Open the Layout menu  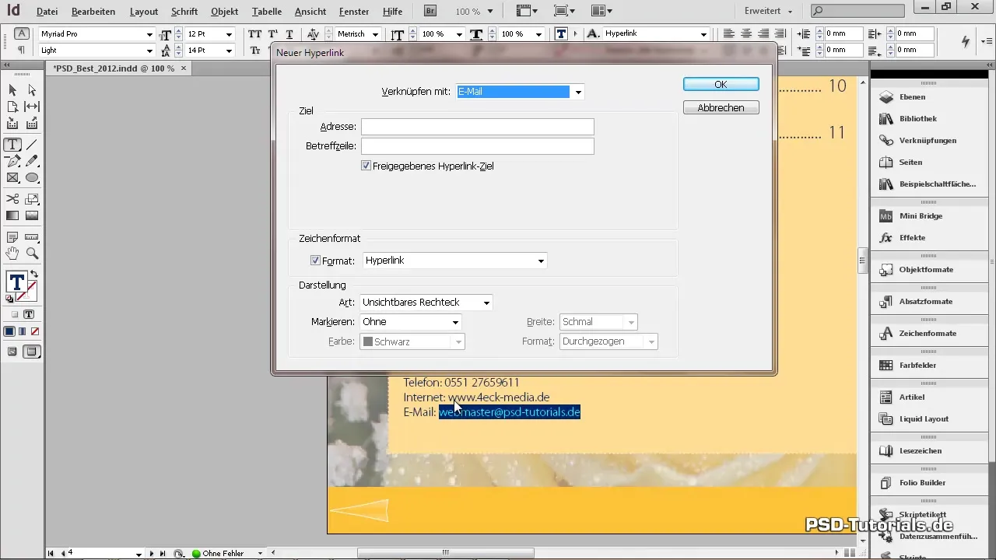(144, 12)
